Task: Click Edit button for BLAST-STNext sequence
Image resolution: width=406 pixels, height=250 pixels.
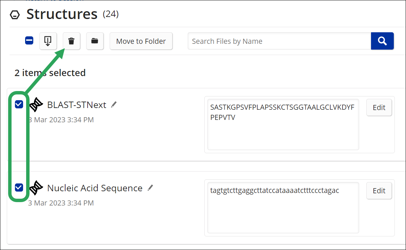Action: (379, 108)
